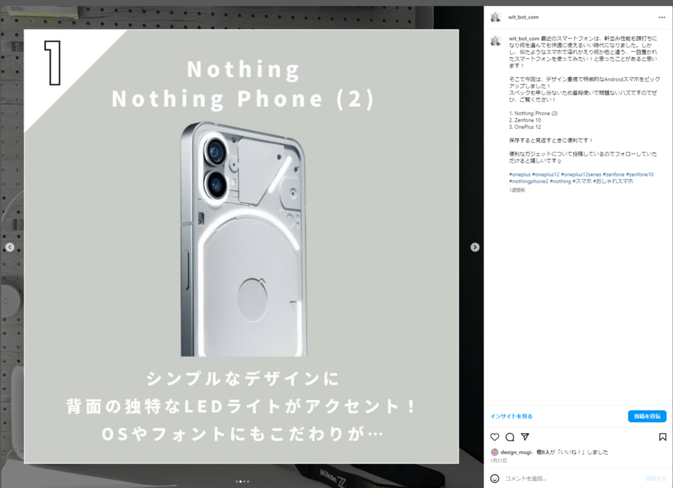Open design_mugi's profile avatar
673x488 pixels.
(x=494, y=452)
